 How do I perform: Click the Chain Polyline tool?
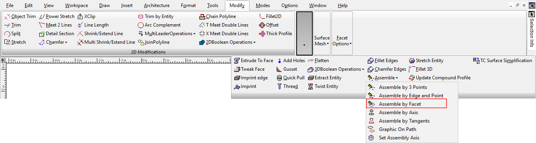(217, 16)
